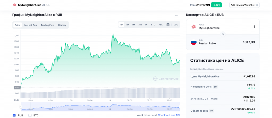Viewport: 272px width, 118px height.
Task: Toggle the LOG scale button
Action: click(176, 25)
